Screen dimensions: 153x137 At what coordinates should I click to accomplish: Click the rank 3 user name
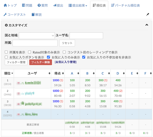tap(33, 104)
